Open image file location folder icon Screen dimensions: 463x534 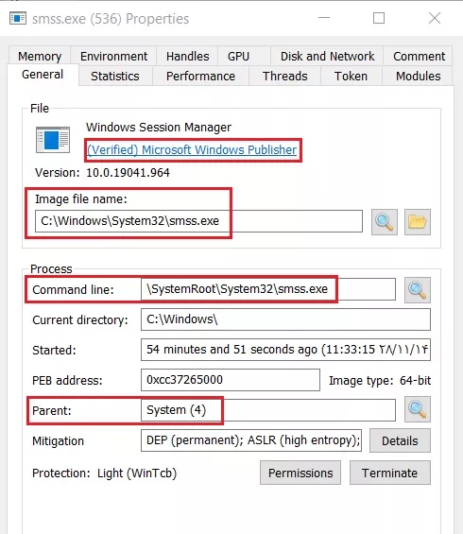point(418,222)
